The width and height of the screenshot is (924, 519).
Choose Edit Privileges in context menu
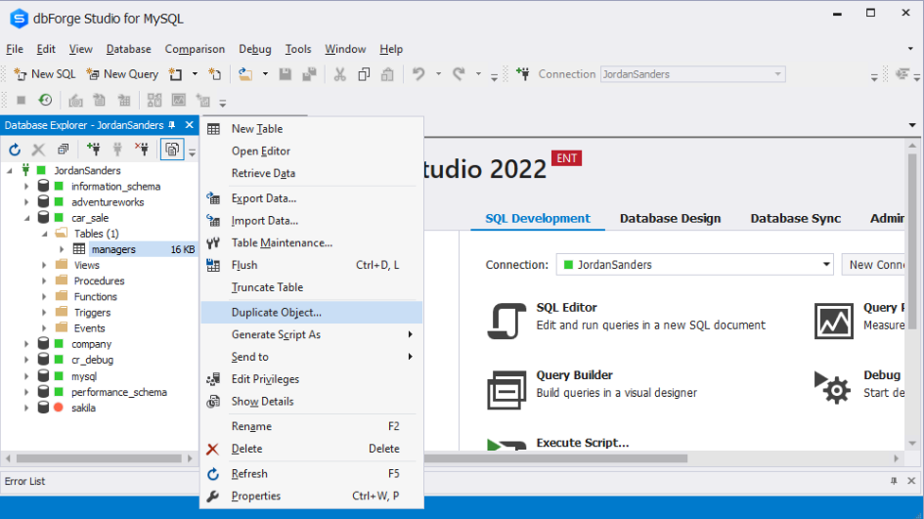click(x=311, y=379)
